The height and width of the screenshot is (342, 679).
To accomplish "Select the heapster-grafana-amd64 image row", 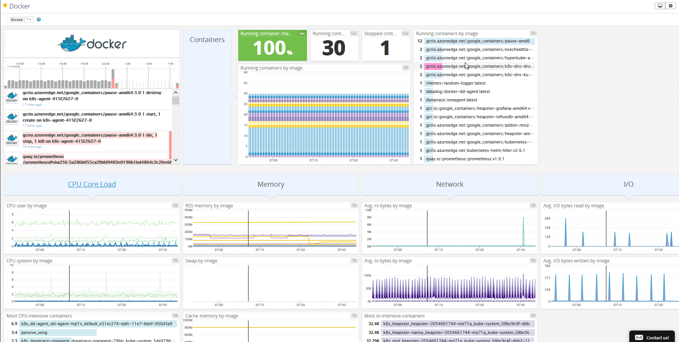I will [475, 108].
